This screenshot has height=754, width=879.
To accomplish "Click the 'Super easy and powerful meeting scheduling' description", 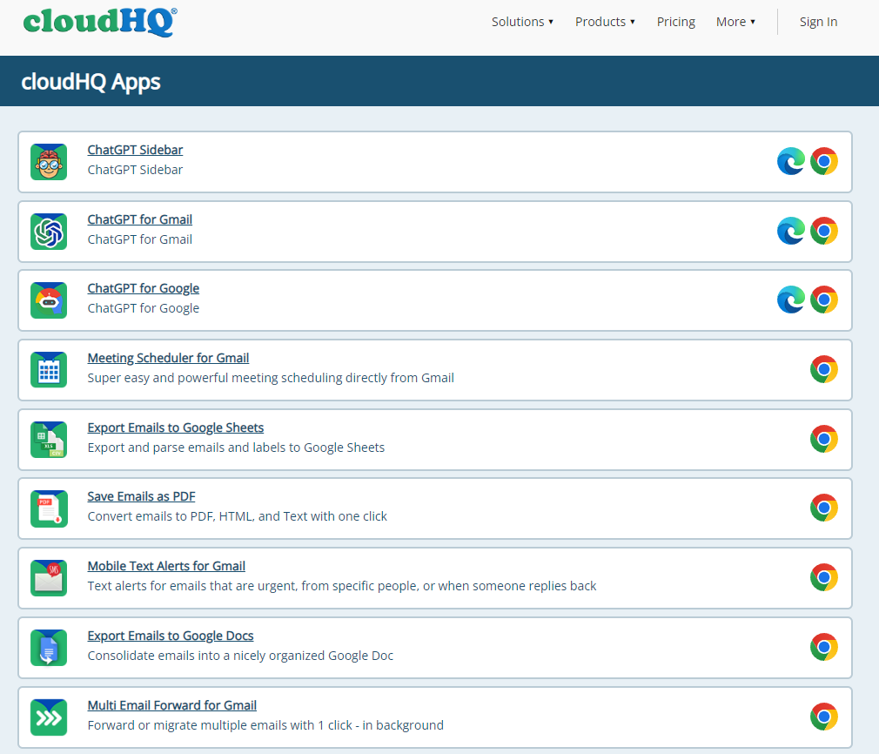I will point(271,378).
